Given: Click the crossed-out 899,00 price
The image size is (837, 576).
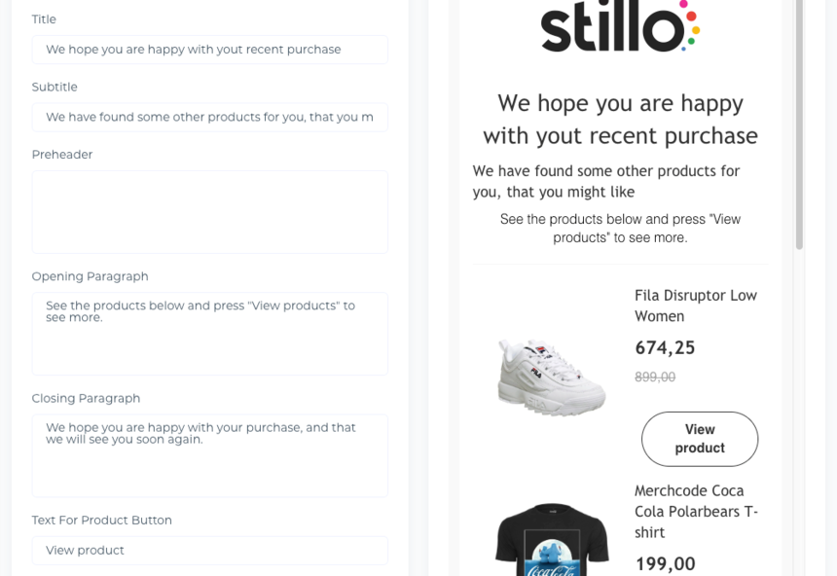Looking at the screenshot, I should 655,377.
